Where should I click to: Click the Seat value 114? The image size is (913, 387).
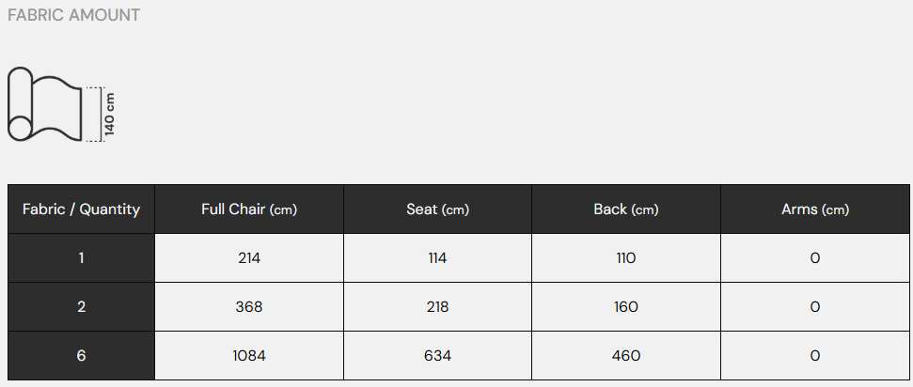(437, 258)
